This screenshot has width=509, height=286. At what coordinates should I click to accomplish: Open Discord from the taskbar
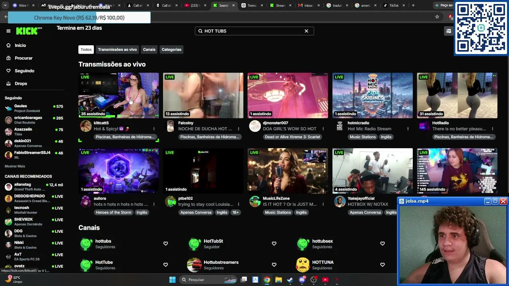(302, 280)
